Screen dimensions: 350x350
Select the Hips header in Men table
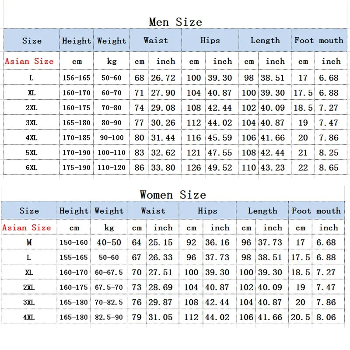pyautogui.click(x=210, y=40)
